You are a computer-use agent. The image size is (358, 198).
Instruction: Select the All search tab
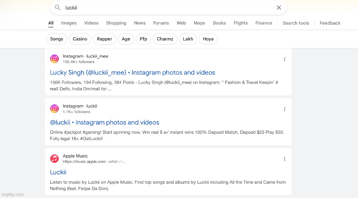click(x=51, y=23)
